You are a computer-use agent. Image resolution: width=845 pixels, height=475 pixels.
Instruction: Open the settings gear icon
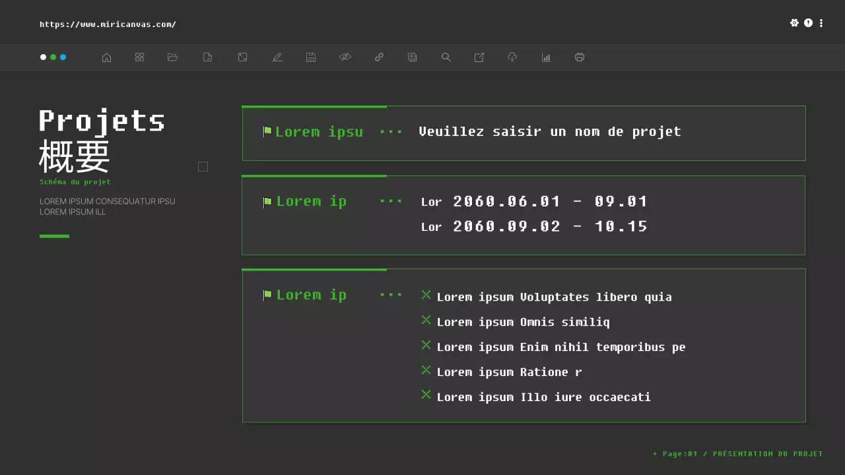pos(795,22)
